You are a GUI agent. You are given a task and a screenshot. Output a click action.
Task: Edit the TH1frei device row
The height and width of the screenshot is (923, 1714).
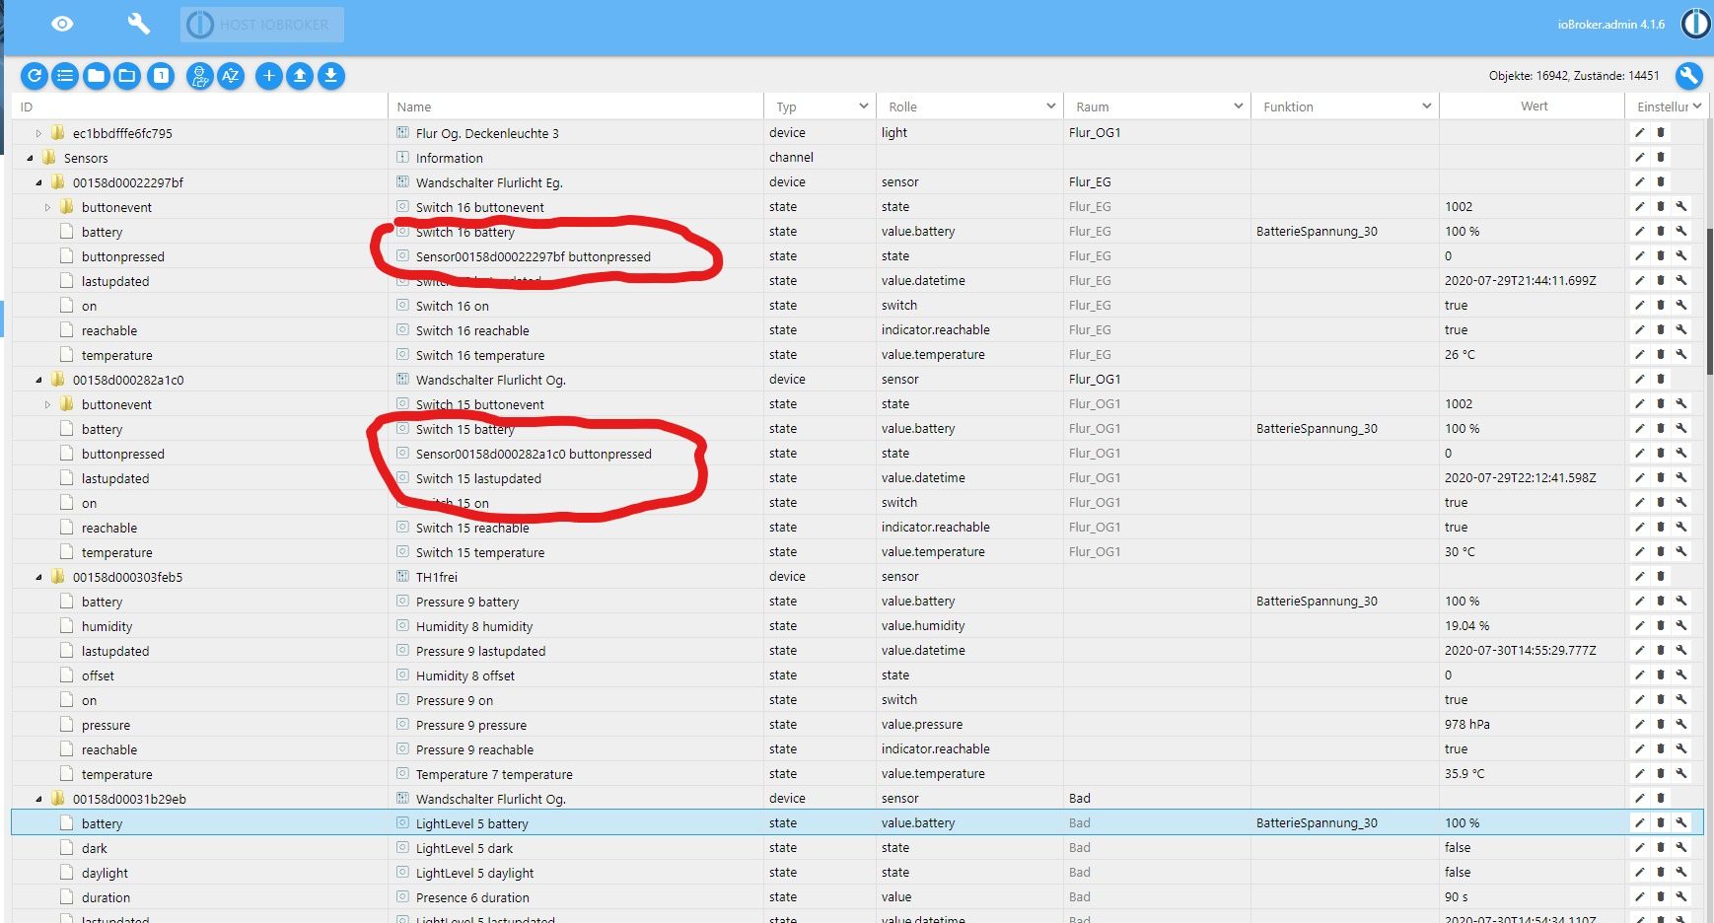point(1639,576)
